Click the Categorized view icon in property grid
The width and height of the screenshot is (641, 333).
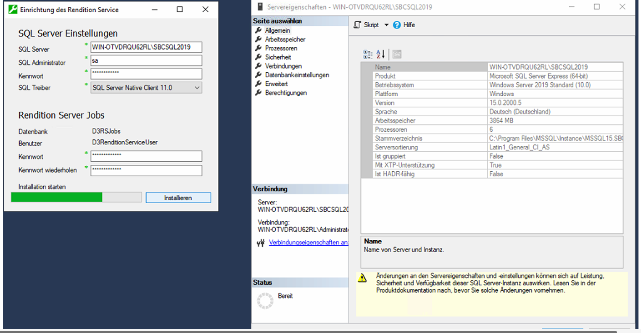pyautogui.click(x=368, y=54)
